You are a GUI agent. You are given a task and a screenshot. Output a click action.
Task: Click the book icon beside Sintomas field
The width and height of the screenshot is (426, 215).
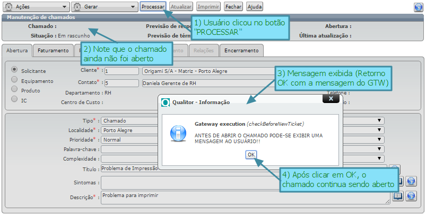tap(397, 182)
